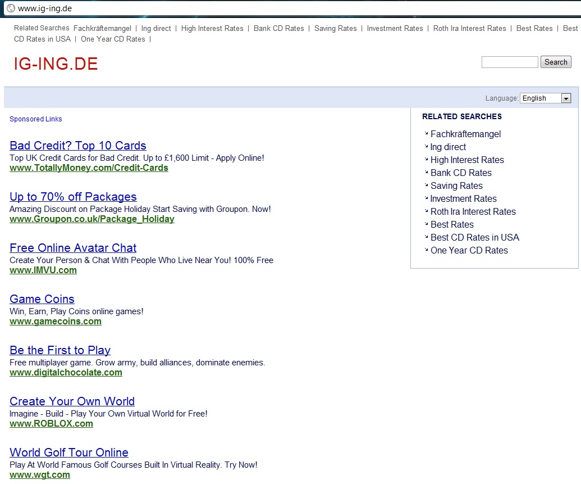The width and height of the screenshot is (581, 484).
Task: Open 'Be the First to Play' ad
Action: (60, 350)
